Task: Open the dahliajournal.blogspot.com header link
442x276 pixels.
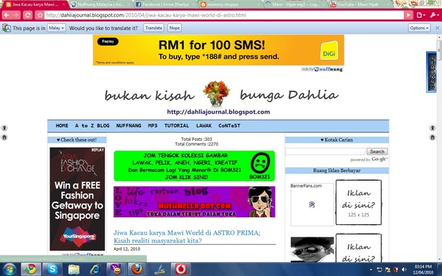Action: pos(218,112)
